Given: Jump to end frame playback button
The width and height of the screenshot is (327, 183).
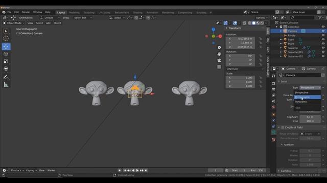Looking at the screenshot, I should 146,170.
